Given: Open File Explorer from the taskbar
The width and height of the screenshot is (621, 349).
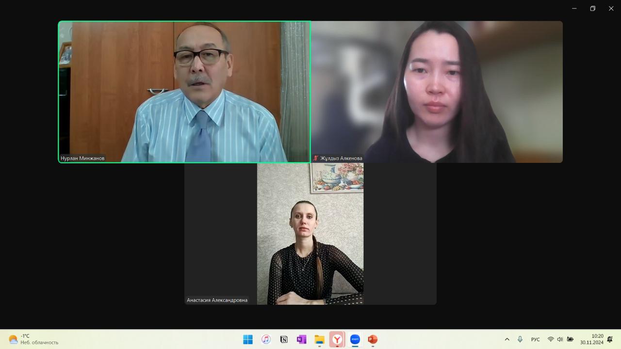Looking at the screenshot, I should click(319, 339).
